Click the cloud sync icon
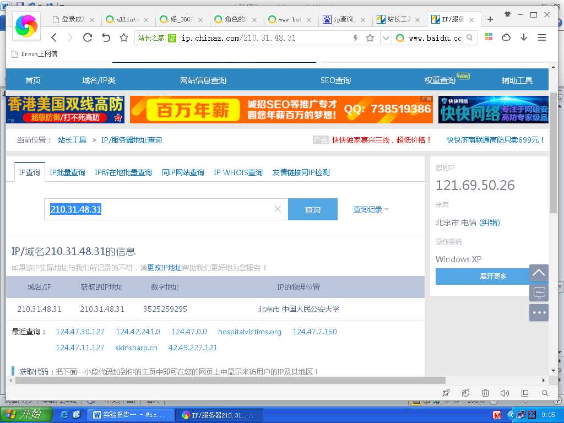 (506, 37)
